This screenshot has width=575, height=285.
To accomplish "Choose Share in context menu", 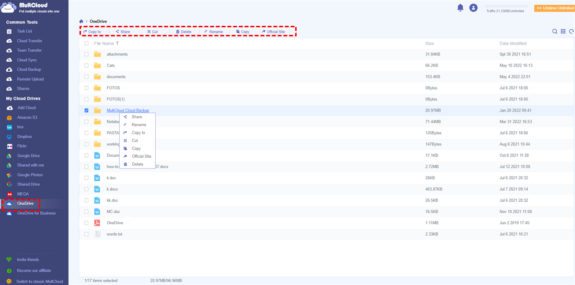I will (137, 117).
